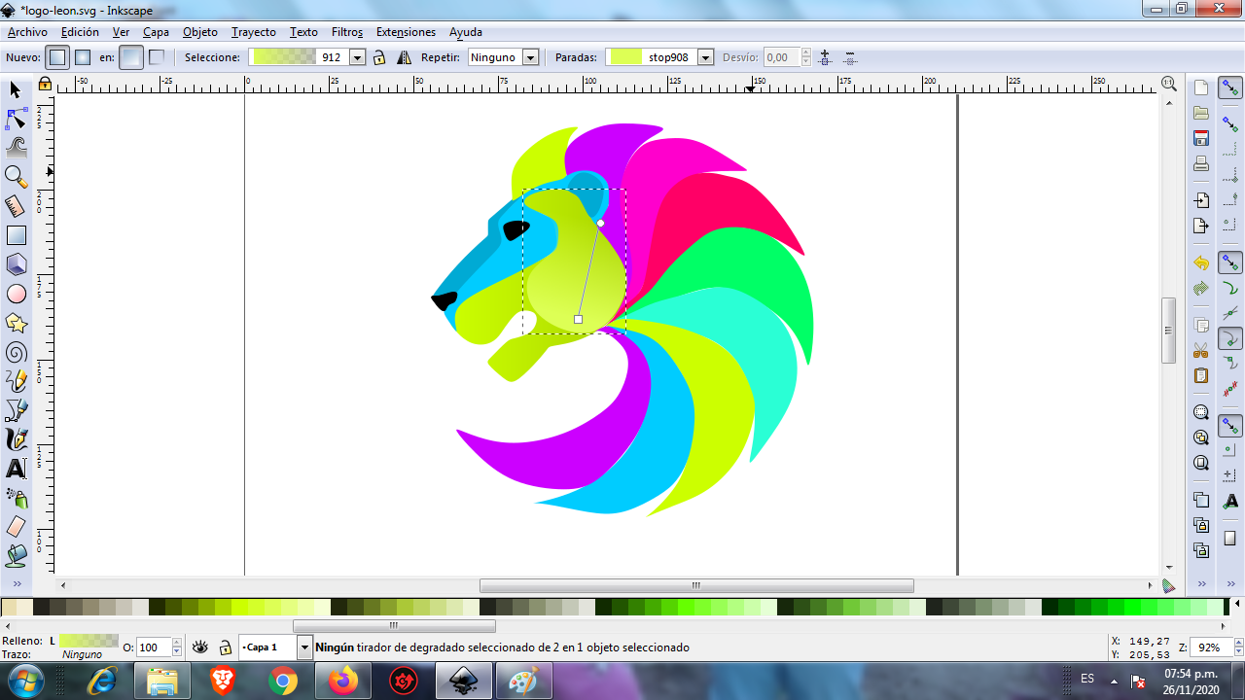Click the Zoom to fit selection icon
Screen dimensions: 1245x700
[1201, 412]
